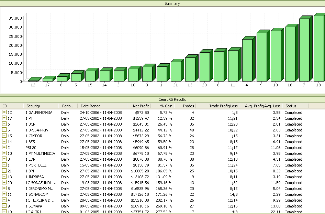Click the "1 BPI" security cell
The width and height of the screenshot is (325, 214).
click(30, 171)
